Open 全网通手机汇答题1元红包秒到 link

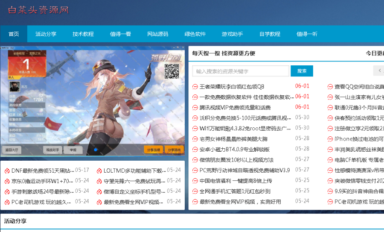coord(235,191)
